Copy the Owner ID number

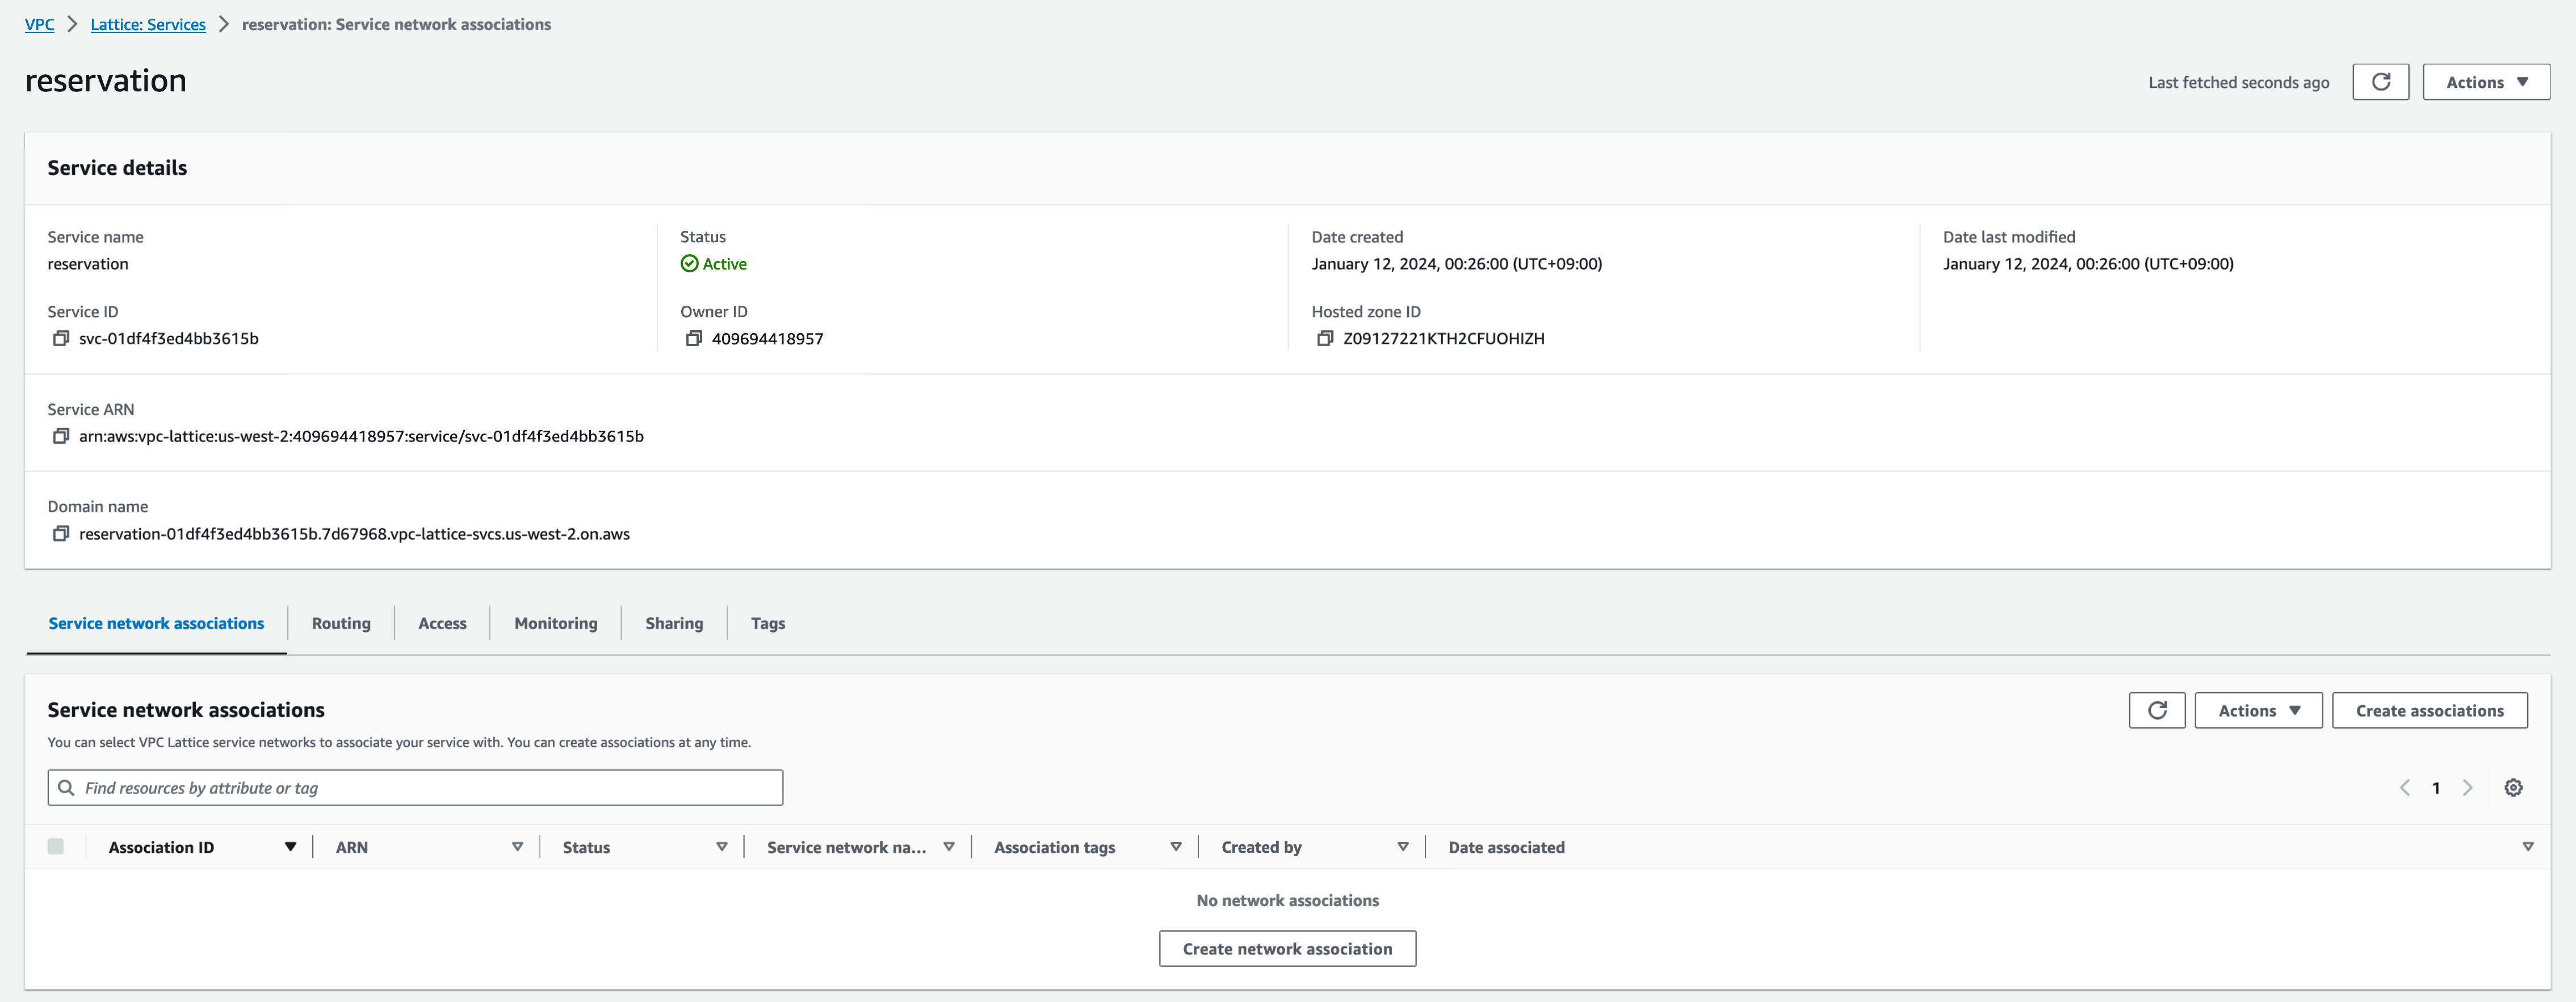coord(693,339)
